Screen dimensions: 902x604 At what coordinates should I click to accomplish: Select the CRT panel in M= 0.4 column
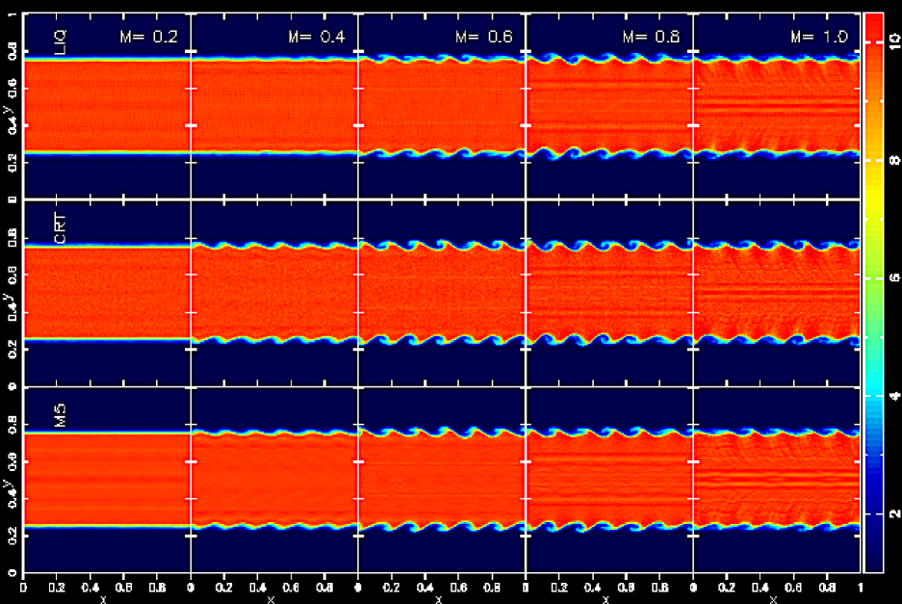pyautogui.click(x=274, y=293)
